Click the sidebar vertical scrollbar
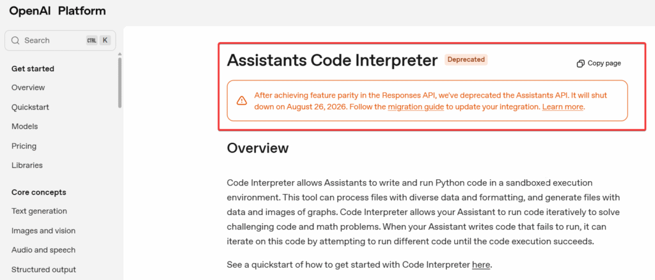Image resolution: width=655 pixels, height=280 pixels. [x=120, y=83]
